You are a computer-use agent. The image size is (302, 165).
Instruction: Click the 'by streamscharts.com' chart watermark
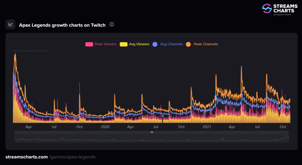click(x=31, y=51)
